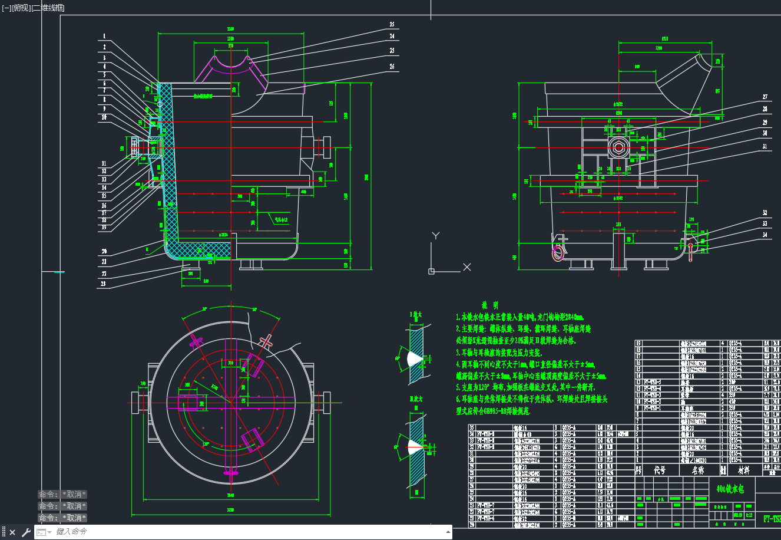Select the 材料 header in parts table
Screen dimensions: 781x540
click(744, 470)
